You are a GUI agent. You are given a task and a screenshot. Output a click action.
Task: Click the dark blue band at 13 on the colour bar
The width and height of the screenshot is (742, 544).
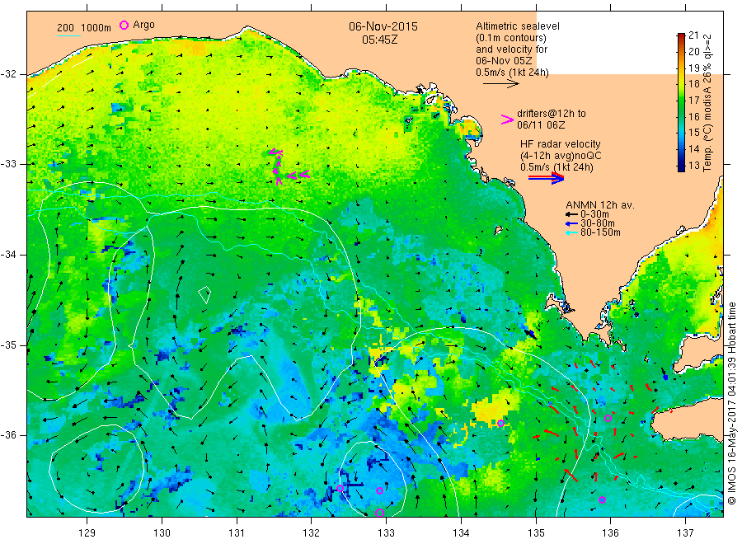click(681, 166)
